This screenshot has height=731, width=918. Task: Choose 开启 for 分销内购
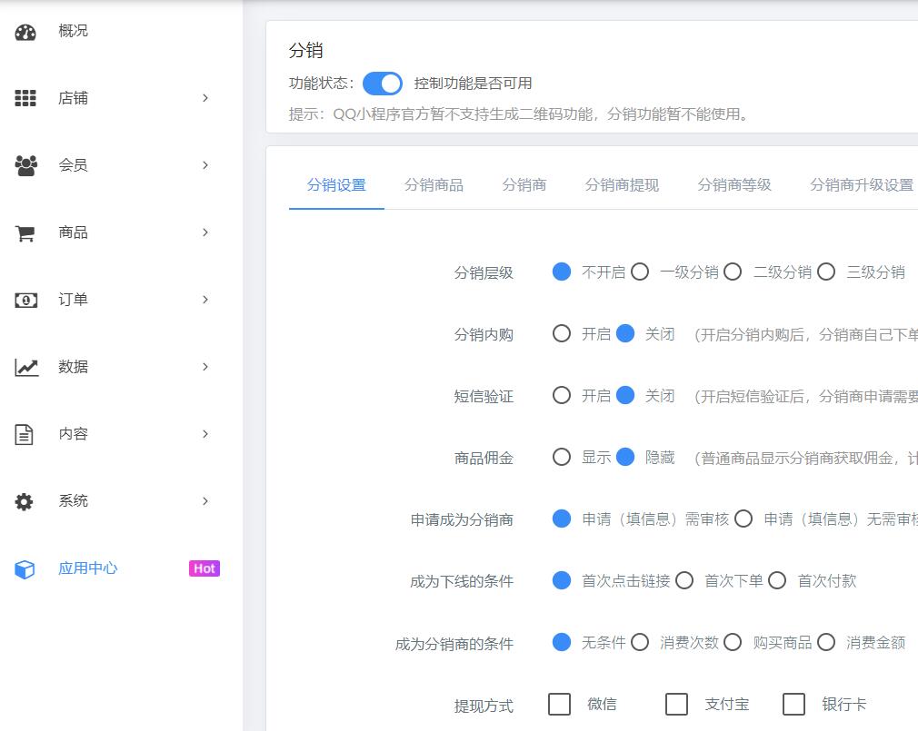(562, 333)
